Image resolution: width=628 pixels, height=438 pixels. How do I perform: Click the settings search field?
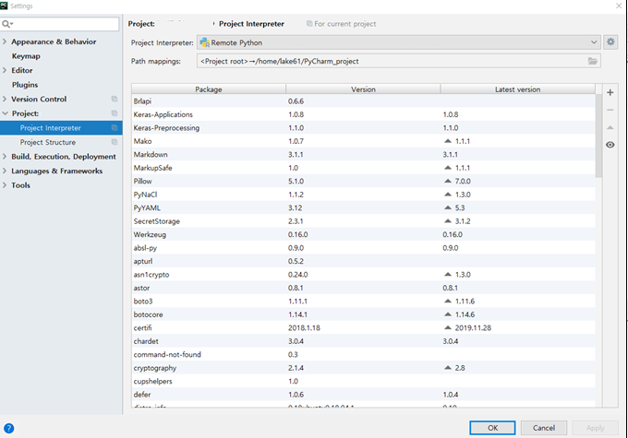[x=60, y=24]
